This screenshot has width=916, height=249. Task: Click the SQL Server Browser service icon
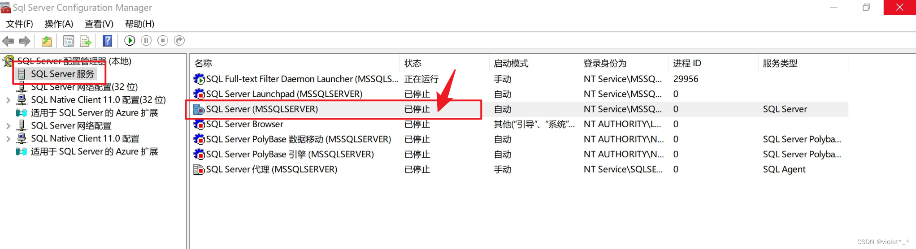(x=199, y=124)
